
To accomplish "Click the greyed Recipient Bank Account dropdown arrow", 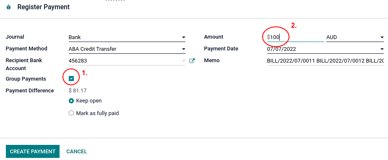I will point(184,60).
